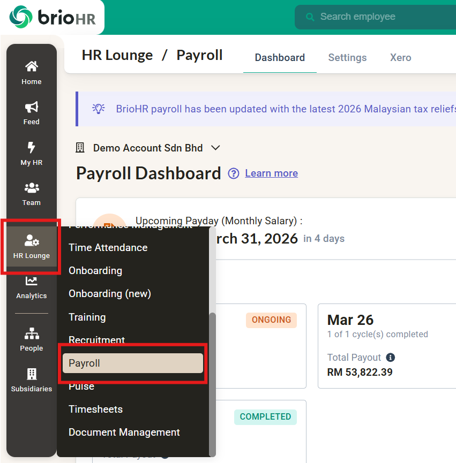This screenshot has width=456, height=463.
Task: Click the HR Lounge submenu scrollbar
Action: [212, 384]
